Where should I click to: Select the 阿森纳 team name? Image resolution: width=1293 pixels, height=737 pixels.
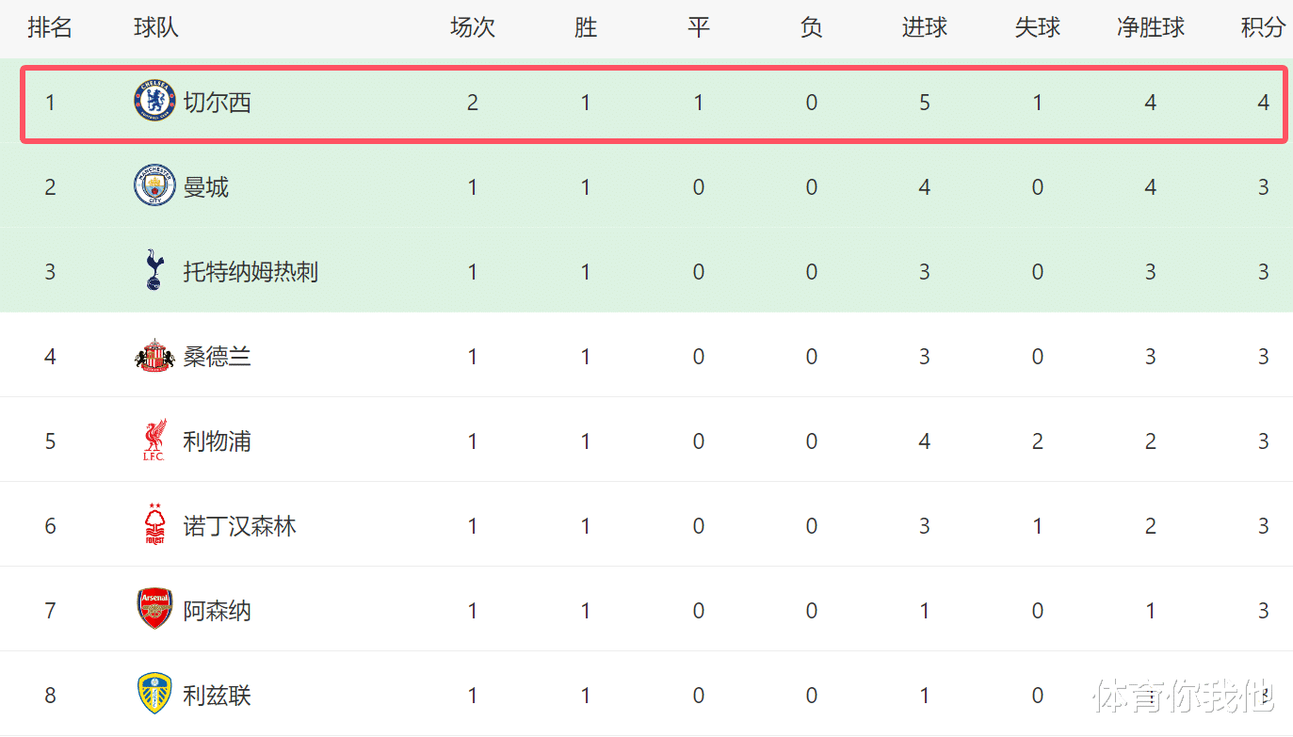point(218,611)
